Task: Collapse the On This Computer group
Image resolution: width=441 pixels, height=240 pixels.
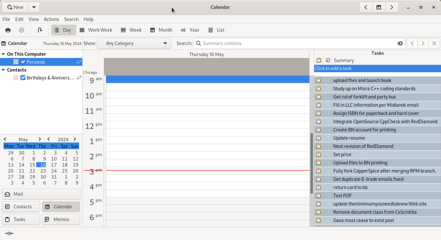Action: point(3,54)
